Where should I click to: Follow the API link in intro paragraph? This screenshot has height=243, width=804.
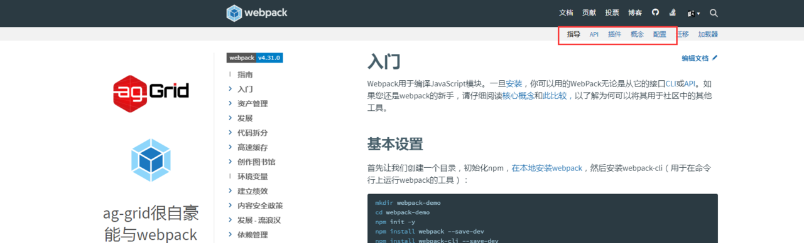coord(690,83)
